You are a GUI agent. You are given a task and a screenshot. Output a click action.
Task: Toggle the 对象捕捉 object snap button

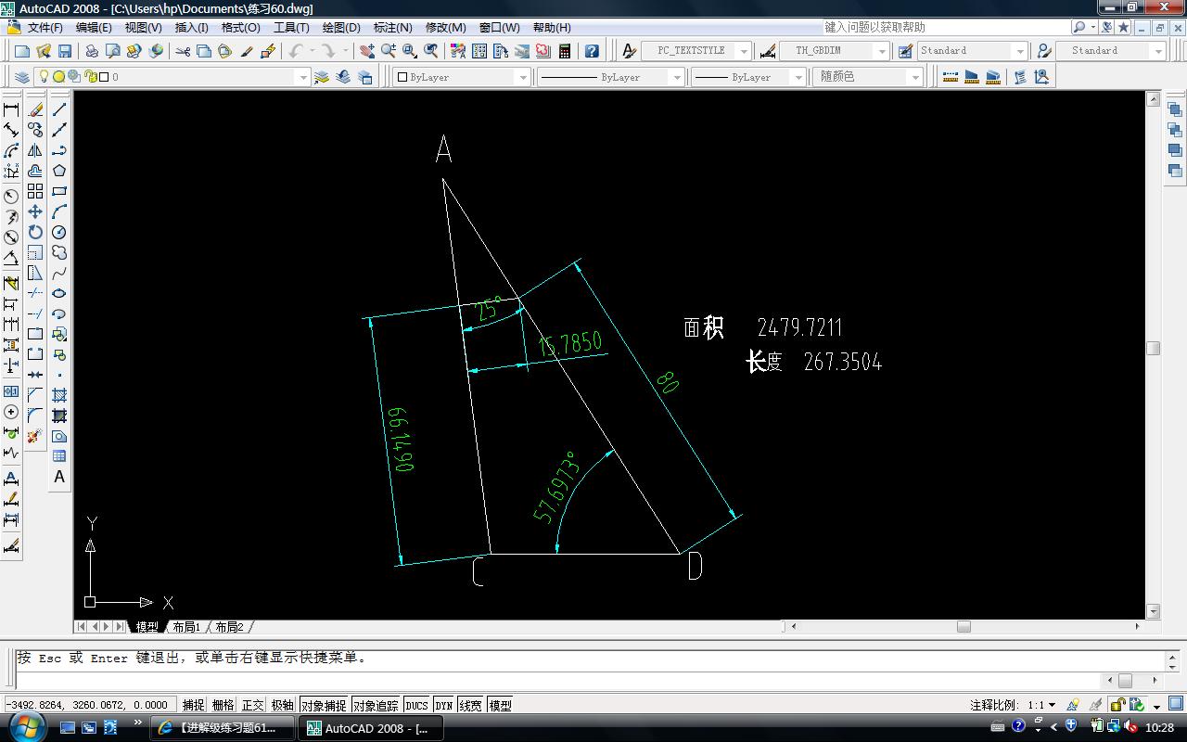tap(323, 706)
